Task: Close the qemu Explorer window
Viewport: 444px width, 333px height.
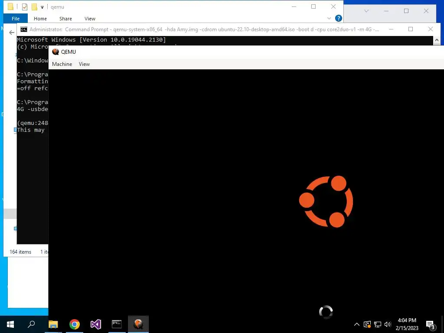Action: click(x=333, y=7)
